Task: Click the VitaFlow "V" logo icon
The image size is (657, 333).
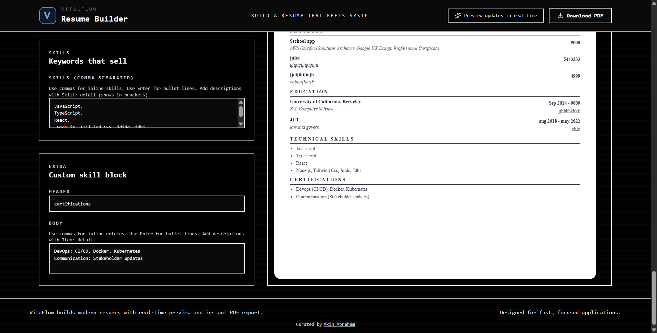Action: [48, 15]
